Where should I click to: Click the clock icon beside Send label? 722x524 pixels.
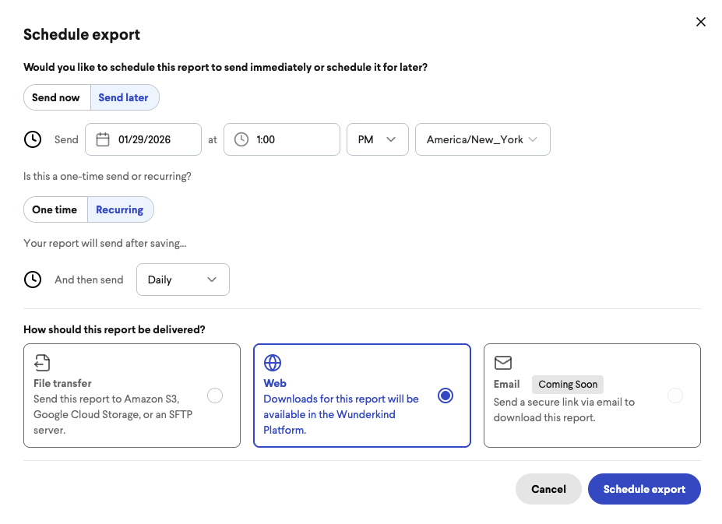[x=33, y=139]
